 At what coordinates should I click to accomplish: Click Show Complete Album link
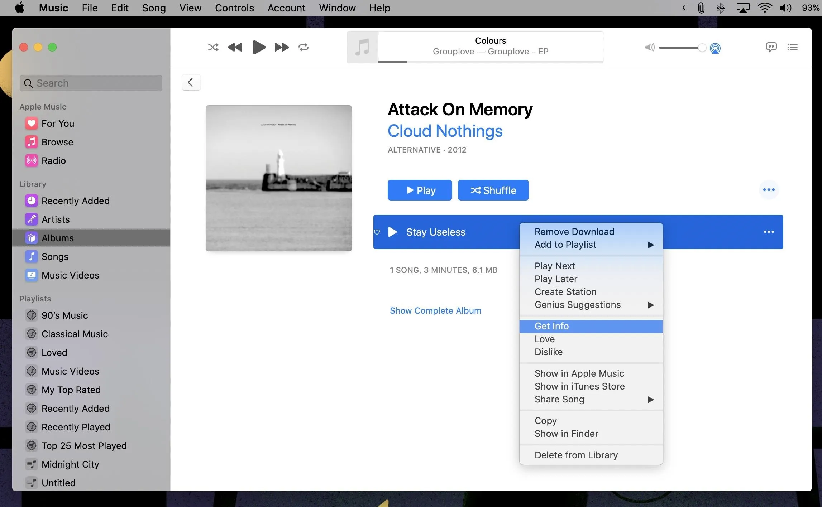(435, 311)
